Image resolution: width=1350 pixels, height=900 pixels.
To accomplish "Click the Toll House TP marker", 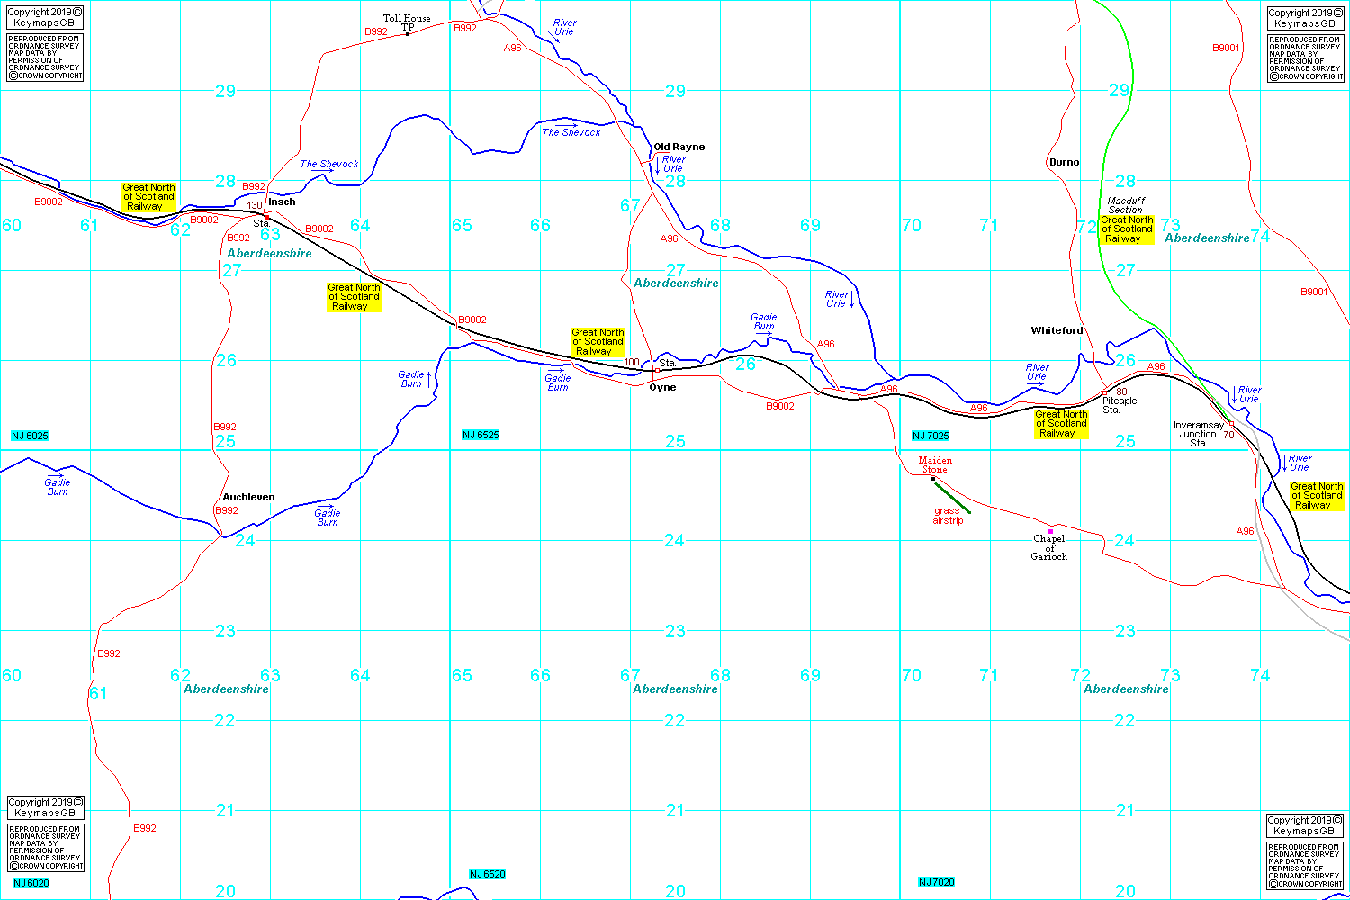I will 408,34.
